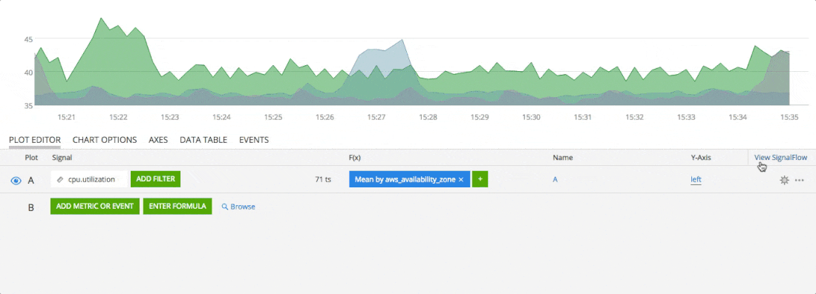Click the ADD FILTER button

[156, 178]
